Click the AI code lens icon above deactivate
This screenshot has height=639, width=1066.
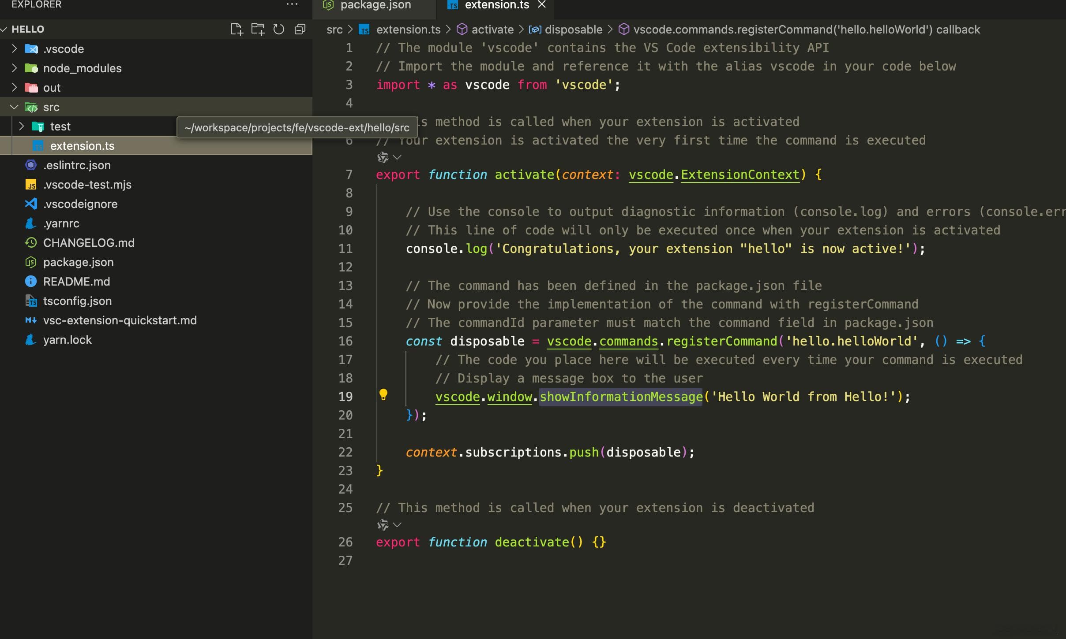(383, 525)
